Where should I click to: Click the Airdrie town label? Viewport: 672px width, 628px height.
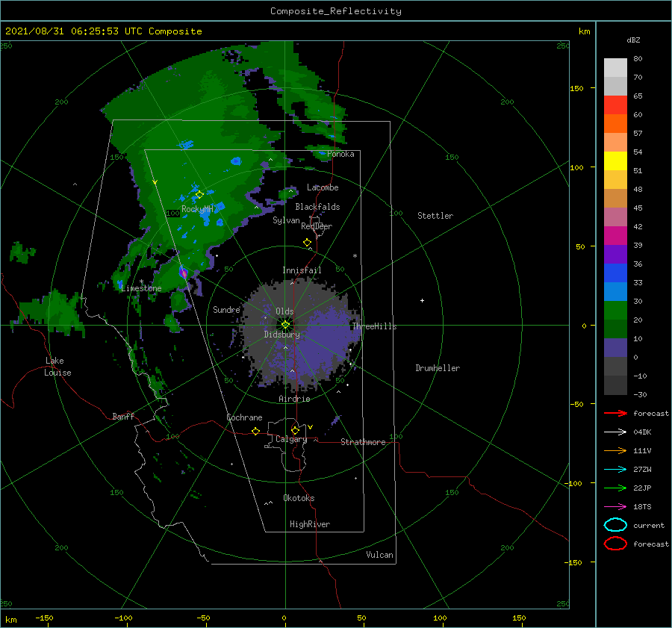294,399
